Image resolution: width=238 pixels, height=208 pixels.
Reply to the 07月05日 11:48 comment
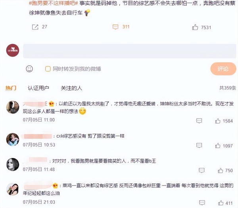coord(202,170)
